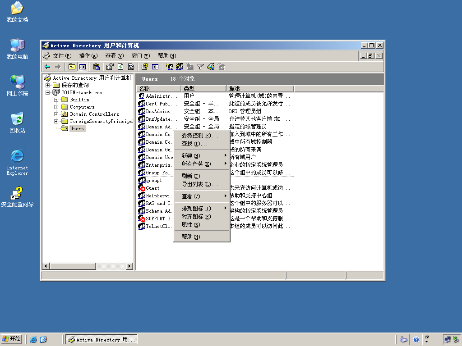
Task: Click the network computers tray icon
Action: coord(448,340)
